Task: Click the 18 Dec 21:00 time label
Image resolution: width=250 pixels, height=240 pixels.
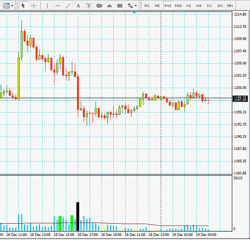Action: (x=135, y=235)
